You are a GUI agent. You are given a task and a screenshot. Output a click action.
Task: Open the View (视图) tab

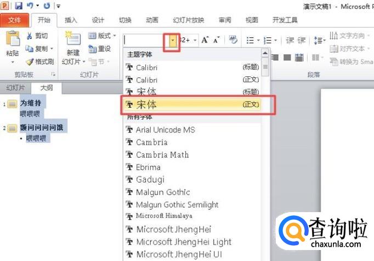(x=252, y=20)
